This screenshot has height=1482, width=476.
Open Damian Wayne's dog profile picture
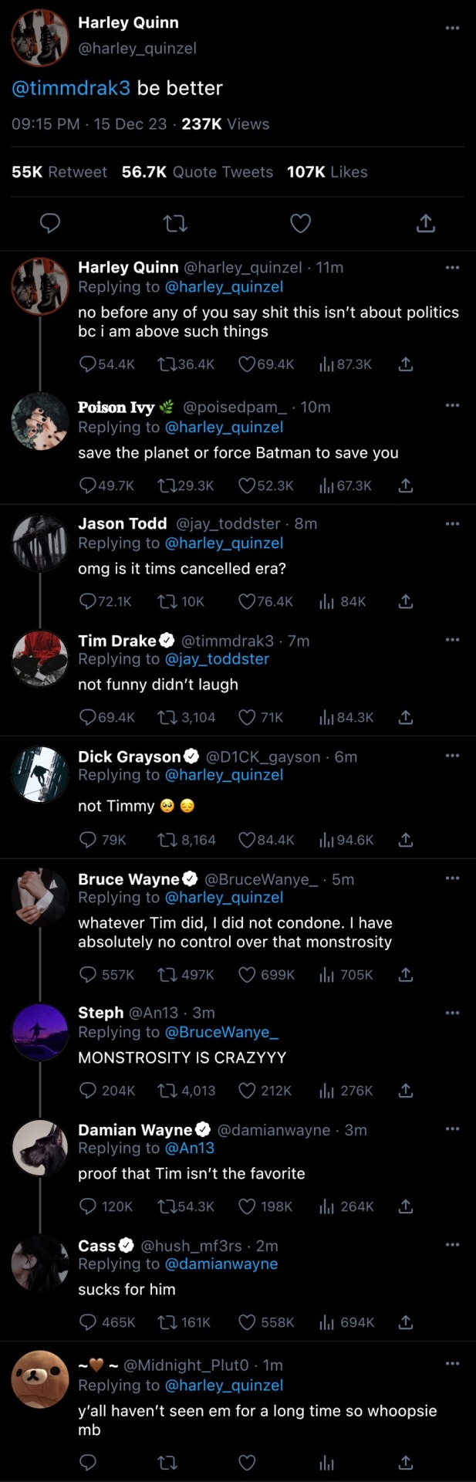pyautogui.click(x=40, y=1148)
